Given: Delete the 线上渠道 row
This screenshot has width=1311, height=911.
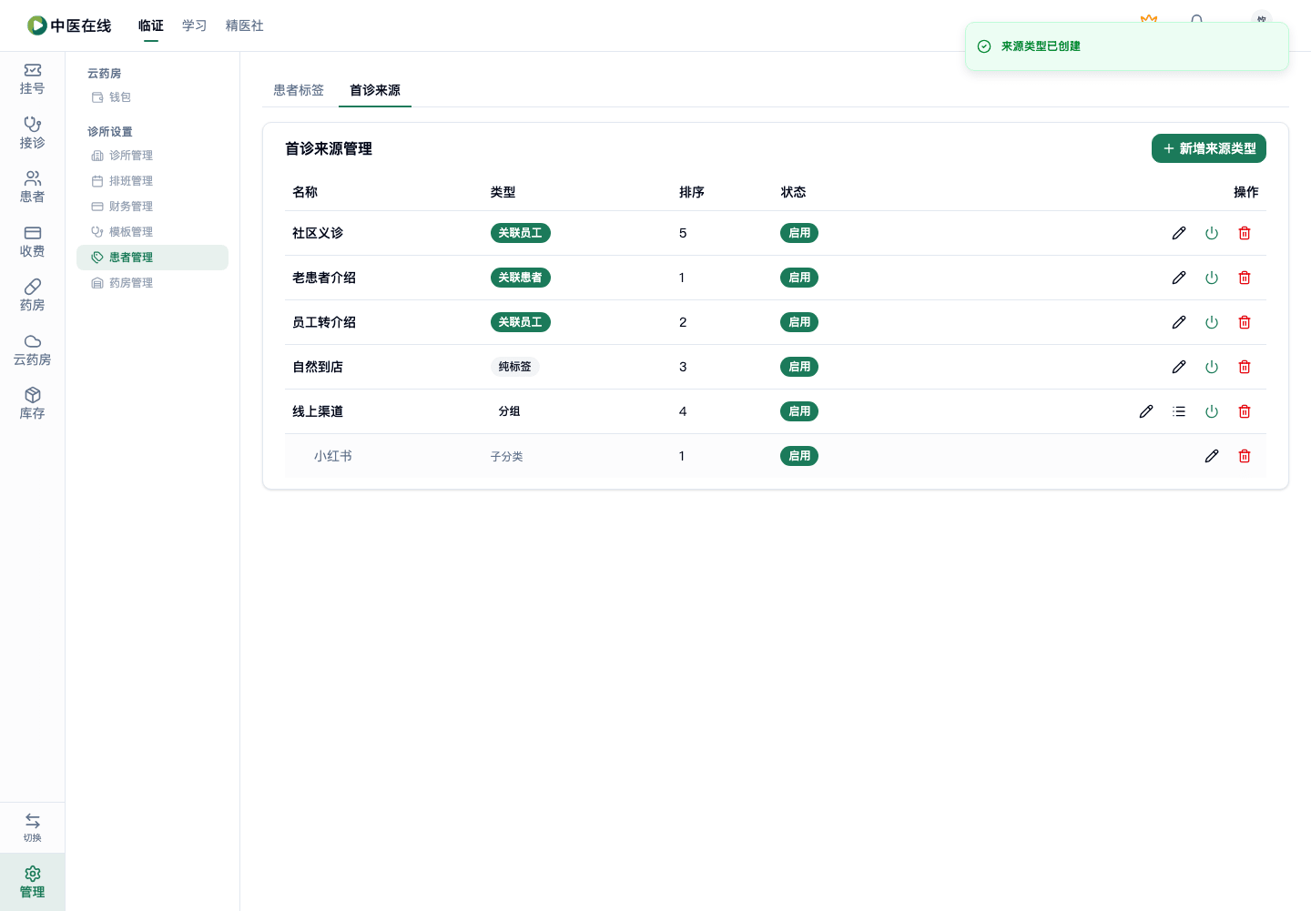Looking at the screenshot, I should [x=1245, y=411].
